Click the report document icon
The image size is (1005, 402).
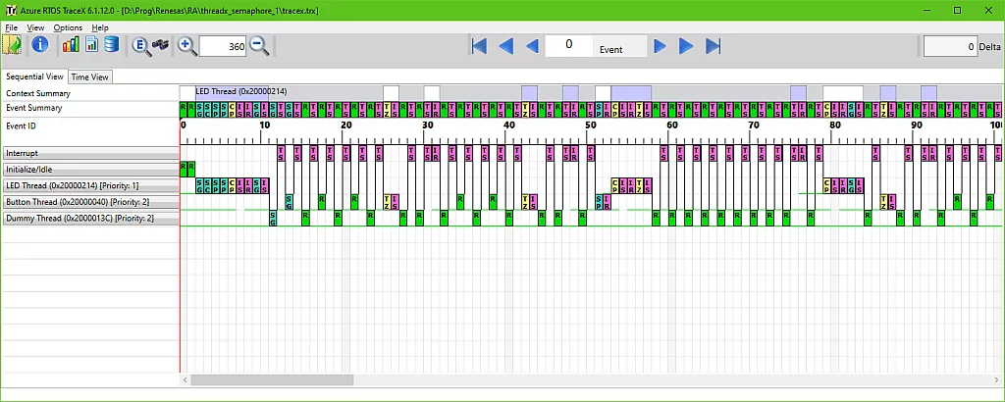90,45
